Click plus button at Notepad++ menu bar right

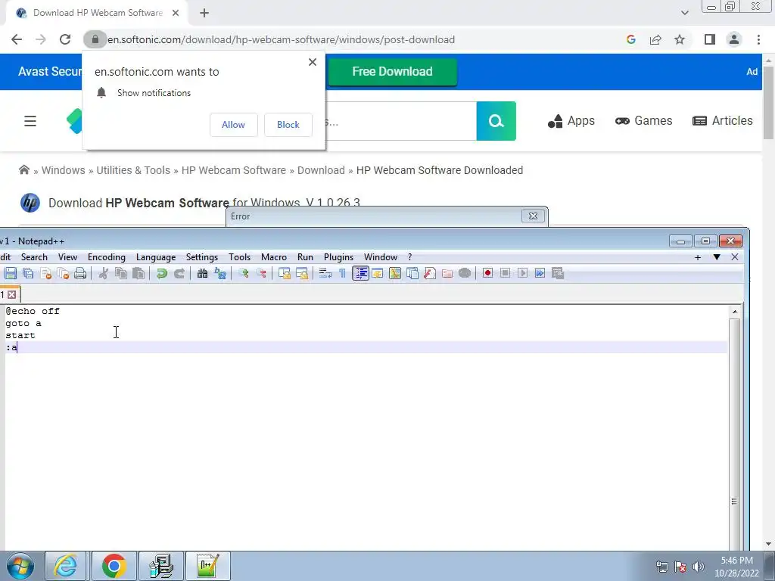pyautogui.click(x=697, y=257)
